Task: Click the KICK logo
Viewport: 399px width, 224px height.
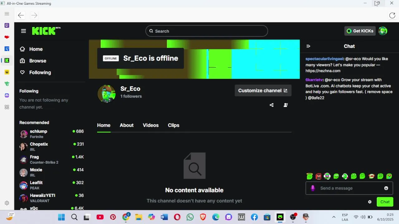Action: point(46,31)
